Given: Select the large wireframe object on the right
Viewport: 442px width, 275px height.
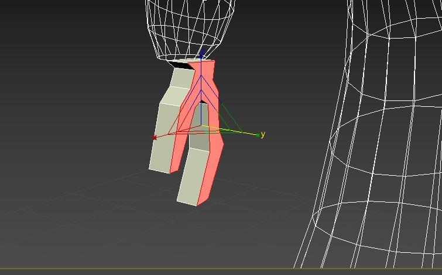Looking at the screenshot, I should point(381,146).
